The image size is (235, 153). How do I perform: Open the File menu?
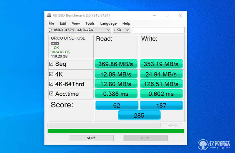[x=51, y=23]
